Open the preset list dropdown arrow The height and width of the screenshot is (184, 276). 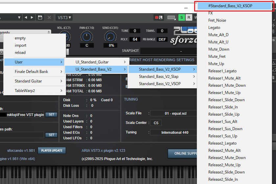pyautogui.click(x=19, y=17)
